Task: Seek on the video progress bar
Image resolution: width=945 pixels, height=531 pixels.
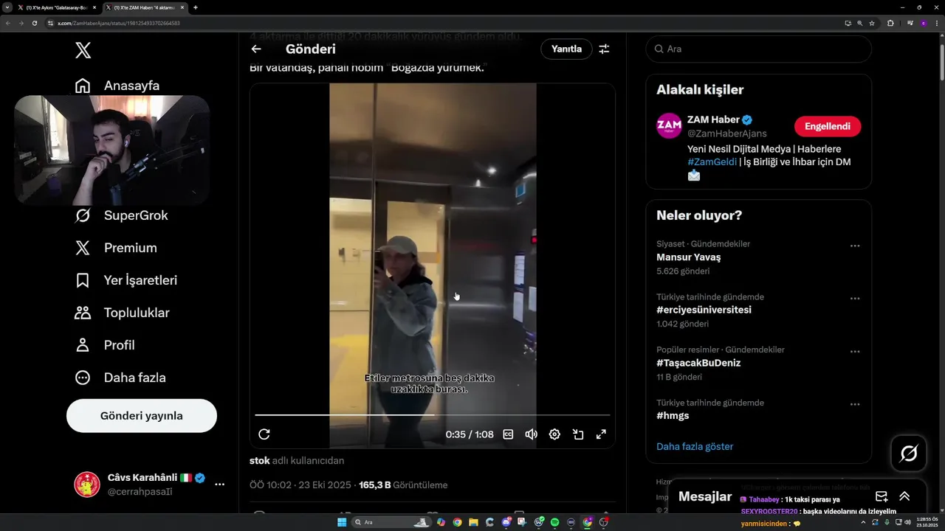Action: point(433,415)
